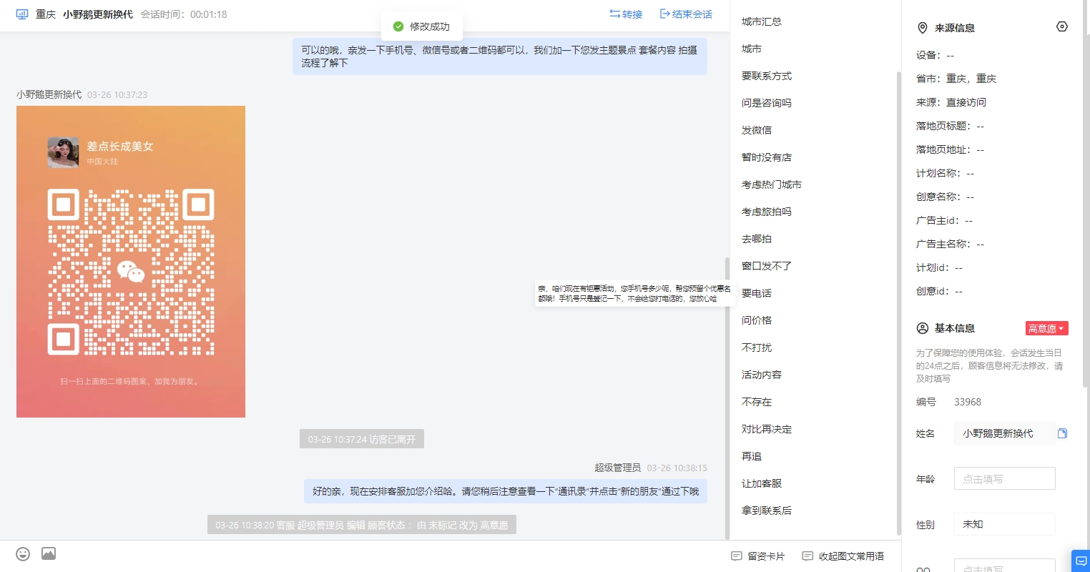This screenshot has height=572, width=1090.
Task: Select quick phrase 问价格
Action: pos(757,320)
